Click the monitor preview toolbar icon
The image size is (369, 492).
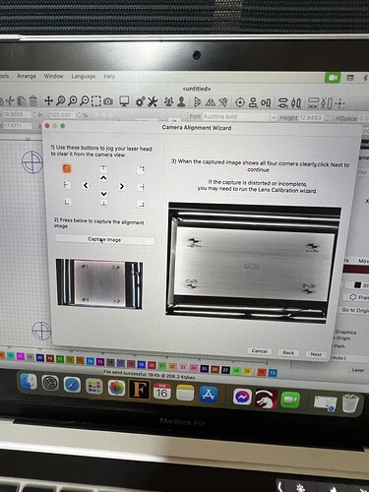coord(124,101)
